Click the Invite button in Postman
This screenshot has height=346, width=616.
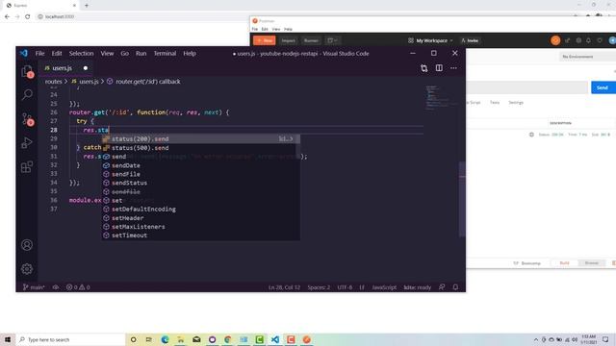(x=470, y=40)
